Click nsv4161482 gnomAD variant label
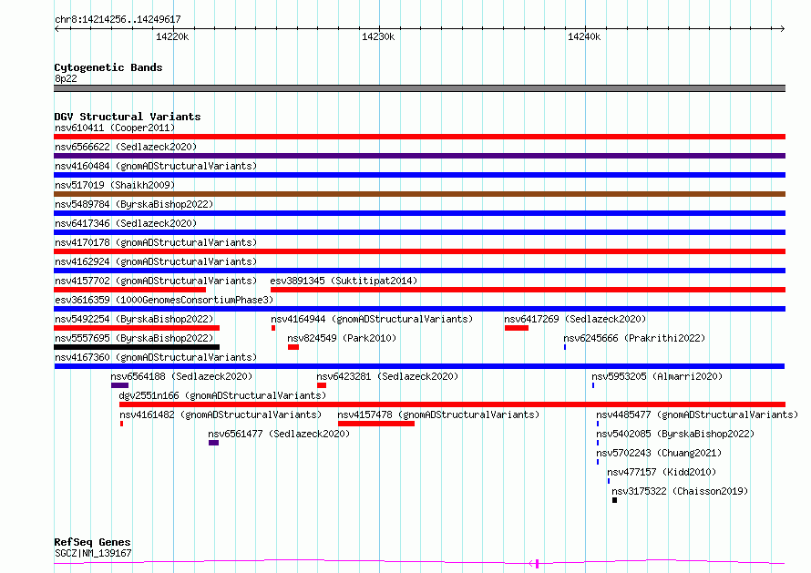 (221, 414)
